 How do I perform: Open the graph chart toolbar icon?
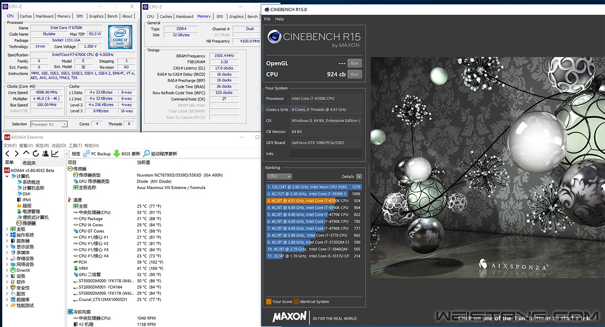[55, 154]
